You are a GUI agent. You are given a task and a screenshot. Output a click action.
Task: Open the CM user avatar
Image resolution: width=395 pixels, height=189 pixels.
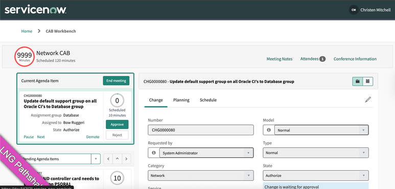(354, 10)
